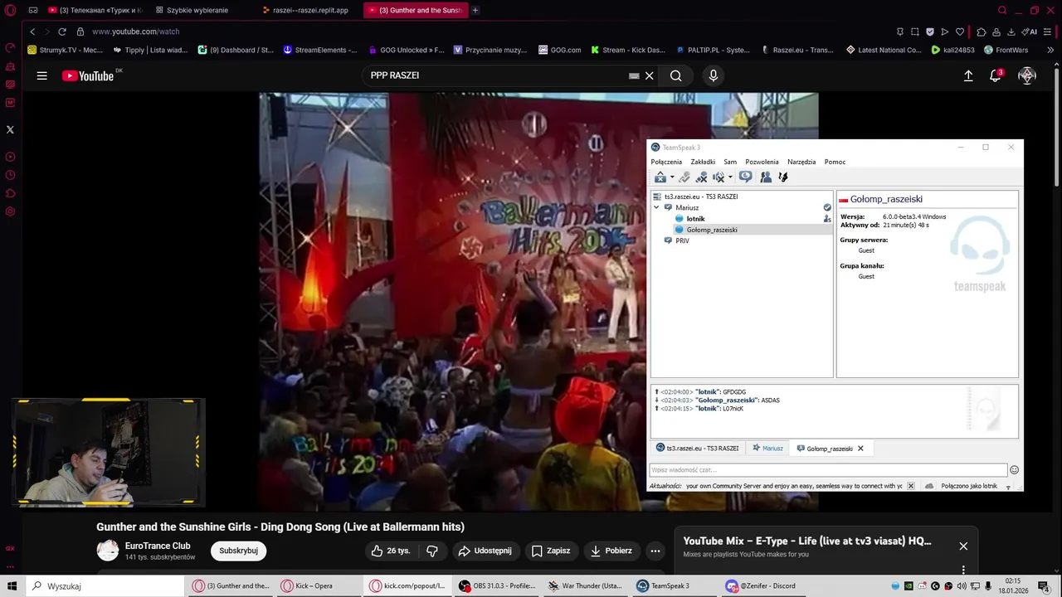
Task: Open the Windows Start button
Action: pyautogui.click(x=12, y=586)
